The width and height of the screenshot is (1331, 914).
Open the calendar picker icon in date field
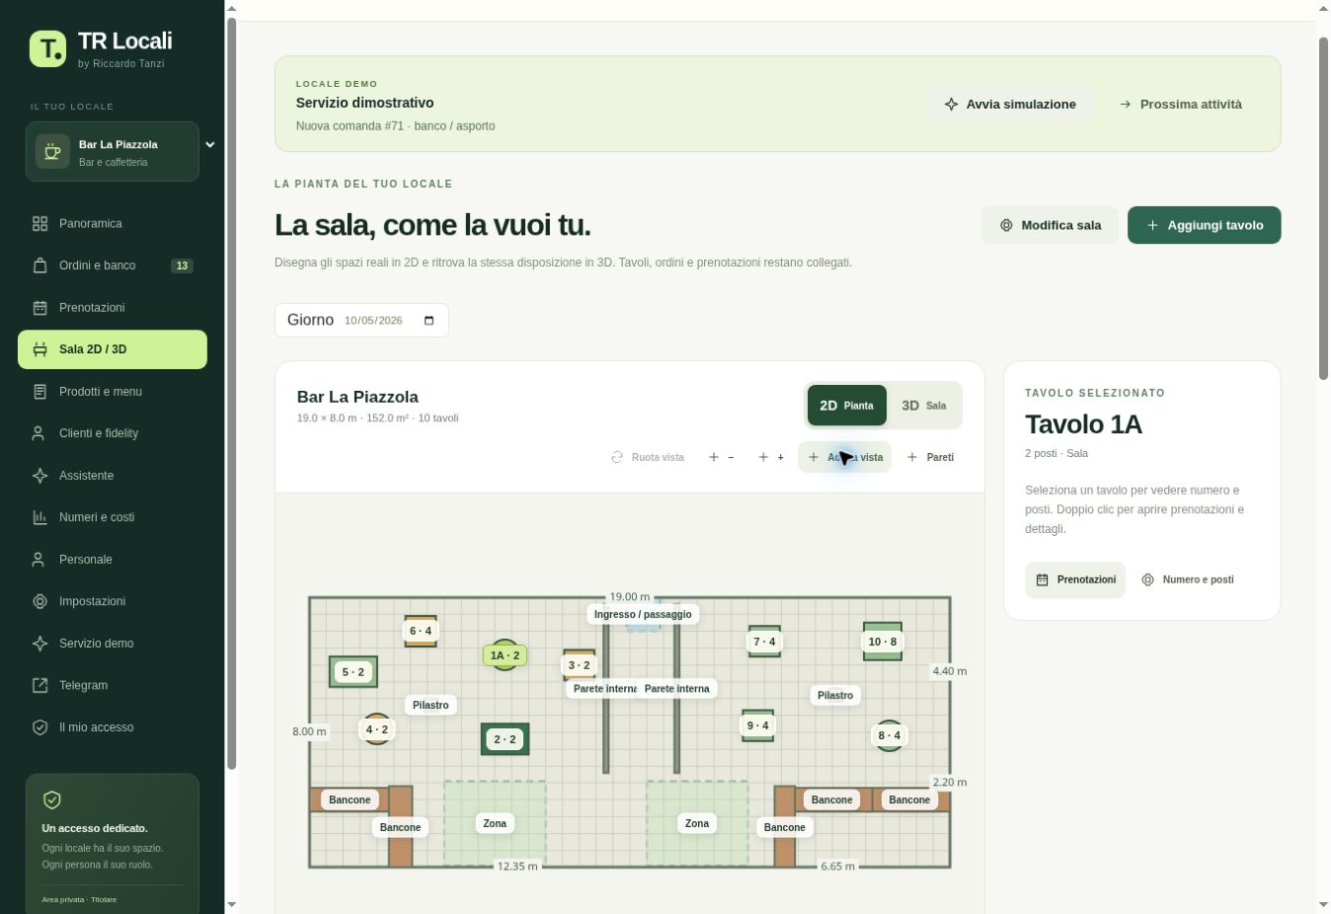pyautogui.click(x=429, y=320)
